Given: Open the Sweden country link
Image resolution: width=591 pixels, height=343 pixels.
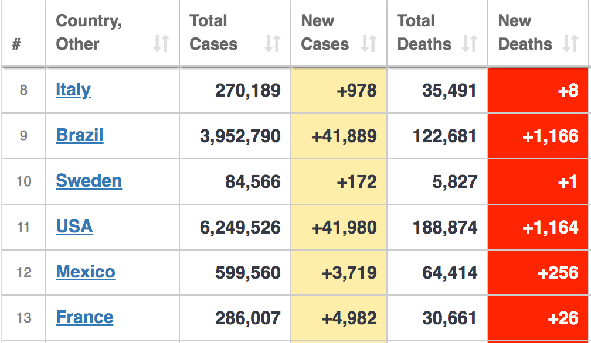Looking at the screenshot, I should (x=89, y=181).
